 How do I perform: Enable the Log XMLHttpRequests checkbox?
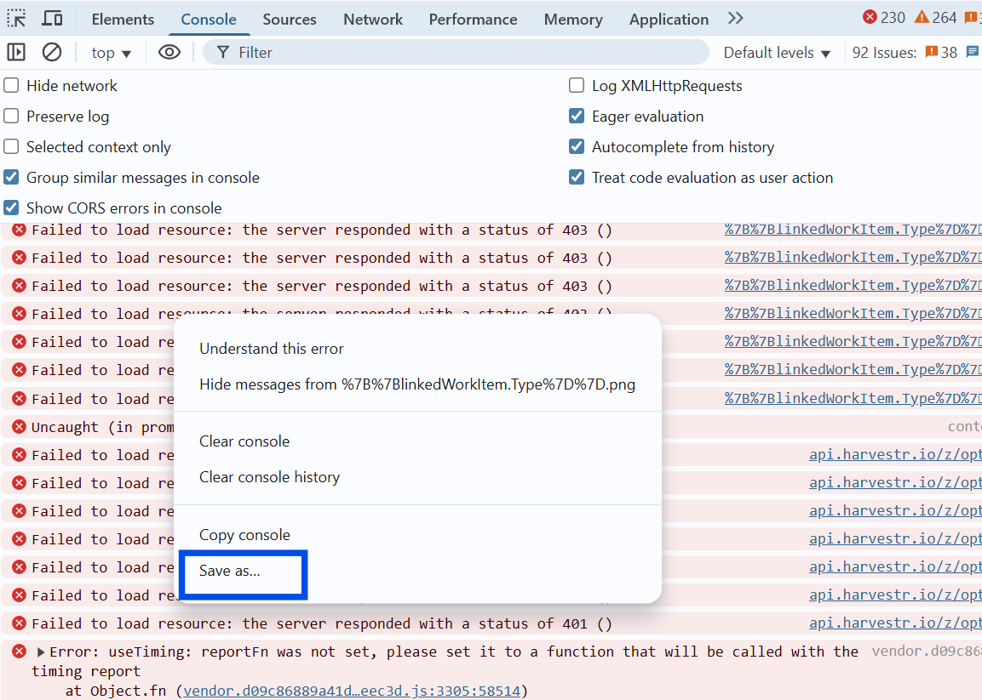coord(577,85)
